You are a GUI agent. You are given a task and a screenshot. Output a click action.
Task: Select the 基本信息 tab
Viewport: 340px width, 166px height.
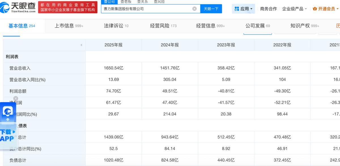coord(22,26)
